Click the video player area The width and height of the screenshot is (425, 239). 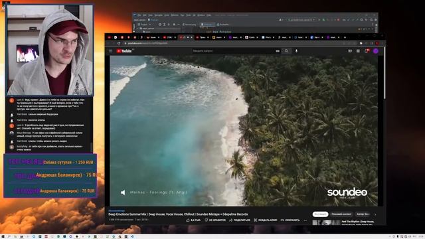coord(244,131)
